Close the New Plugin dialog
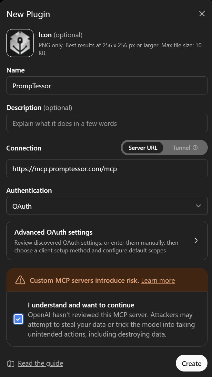212x377 pixels. (202, 14)
